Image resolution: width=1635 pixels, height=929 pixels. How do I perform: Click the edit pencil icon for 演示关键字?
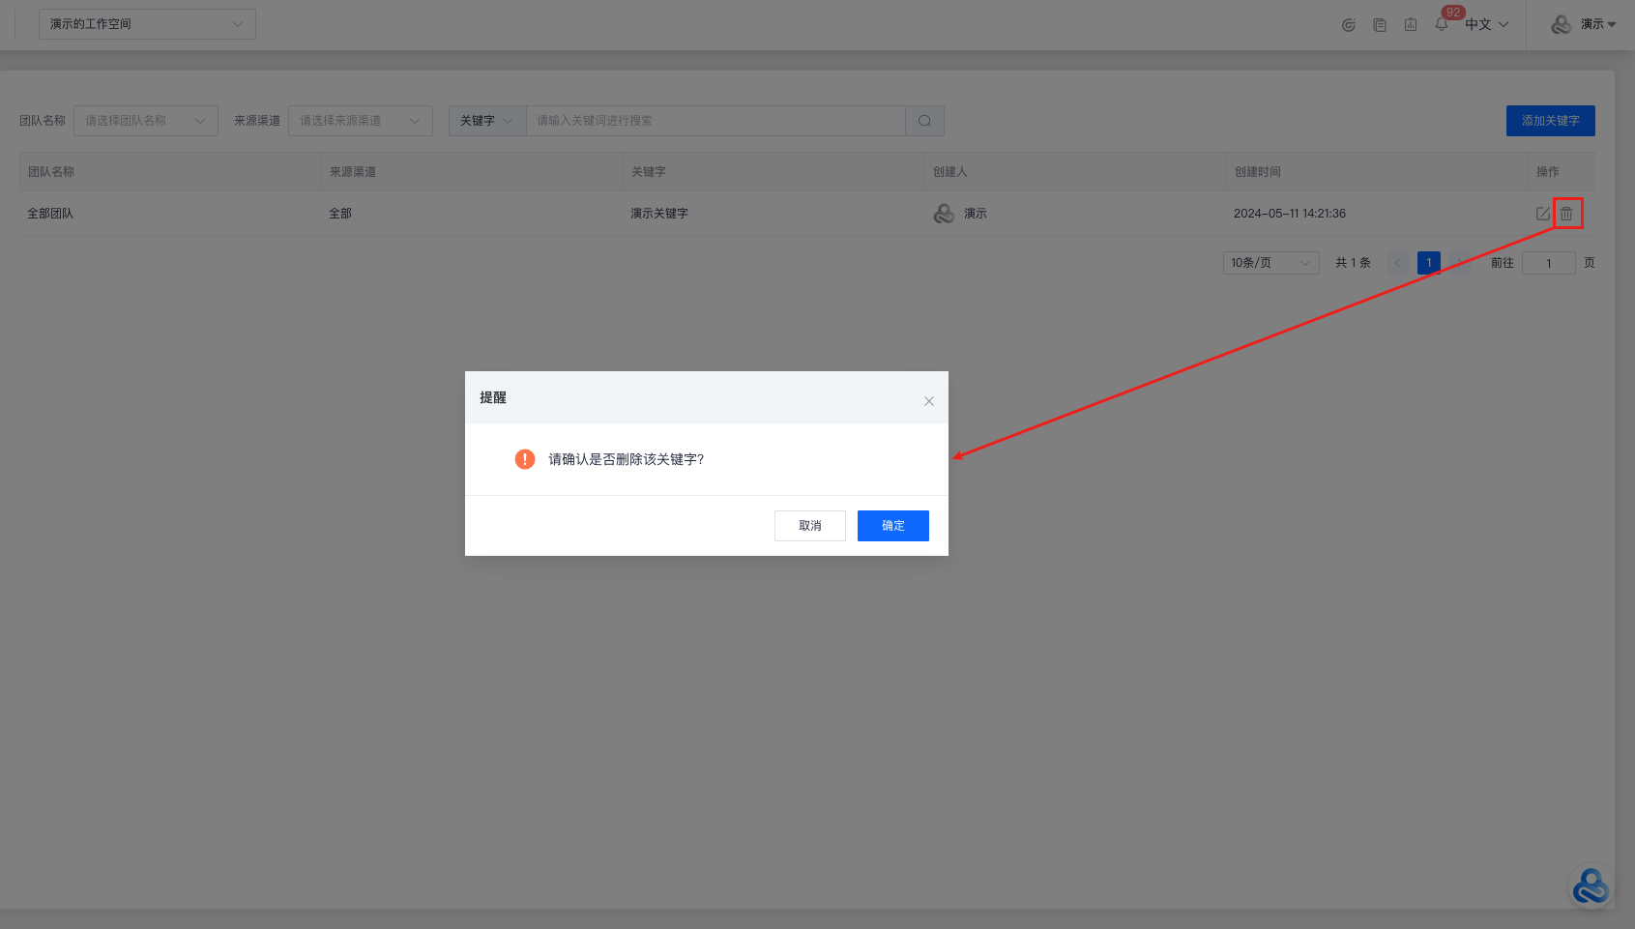point(1542,214)
